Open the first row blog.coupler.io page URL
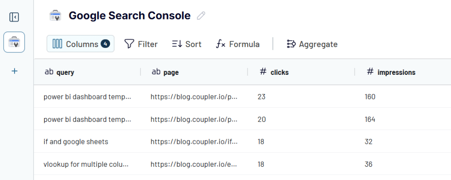The height and width of the screenshot is (180, 451). [194, 96]
